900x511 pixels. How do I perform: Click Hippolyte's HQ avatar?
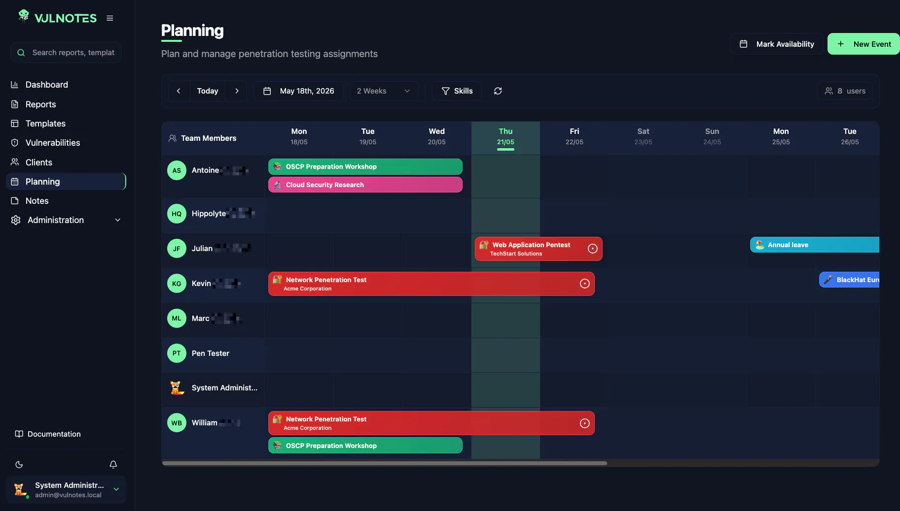(x=177, y=214)
